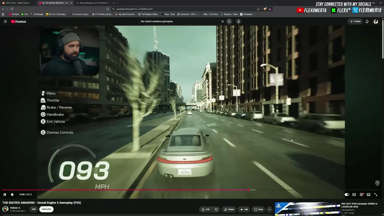Share the Matrix Awakens video
This screenshot has height=216, width=384.
pos(229,209)
